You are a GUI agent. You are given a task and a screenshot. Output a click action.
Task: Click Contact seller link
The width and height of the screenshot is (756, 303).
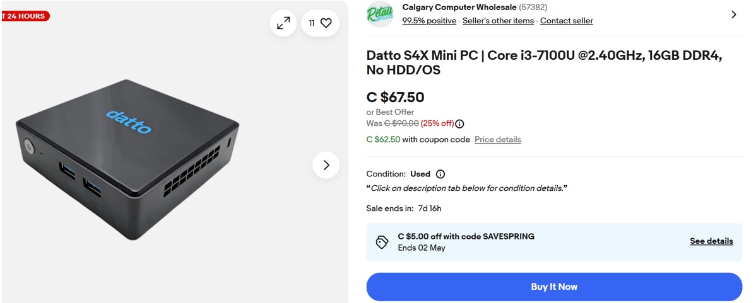pyautogui.click(x=566, y=21)
